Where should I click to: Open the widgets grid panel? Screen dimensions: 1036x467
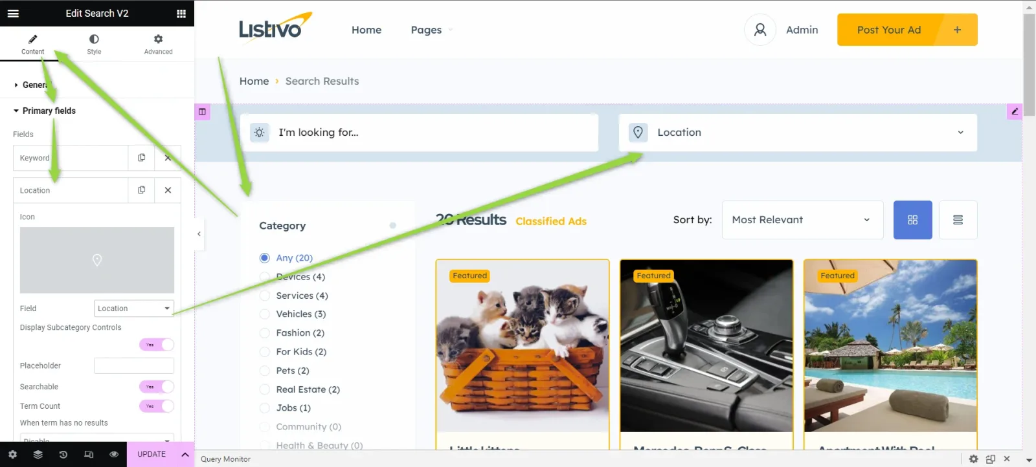pos(181,13)
